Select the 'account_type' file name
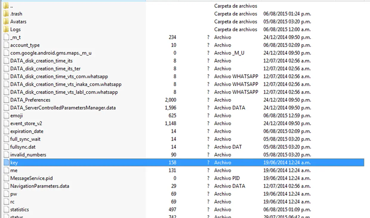This screenshot has width=370, height=218. click(25, 45)
